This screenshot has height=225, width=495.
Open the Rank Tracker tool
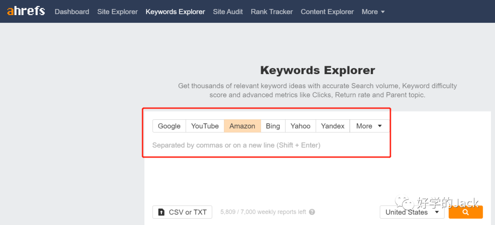[272, 12]
